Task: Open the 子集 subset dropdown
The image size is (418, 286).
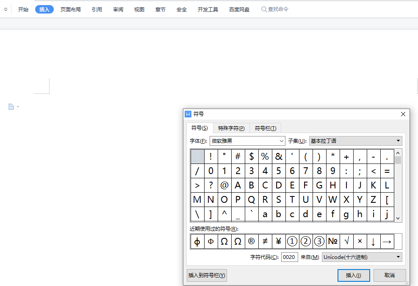Action: [398, 141]
